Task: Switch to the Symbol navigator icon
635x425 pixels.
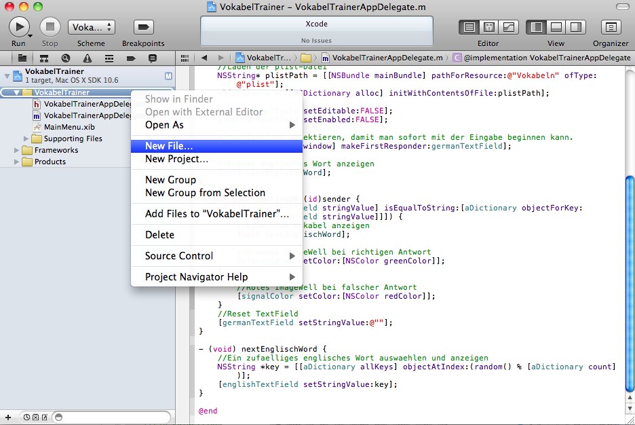Action: coord(43,58)
